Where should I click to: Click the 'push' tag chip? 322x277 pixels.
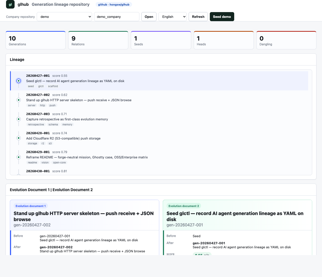click(x=53, y=106)
